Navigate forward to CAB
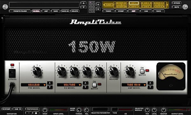The height and width of the screenshot is (115, 191). (x=18, y=109)
